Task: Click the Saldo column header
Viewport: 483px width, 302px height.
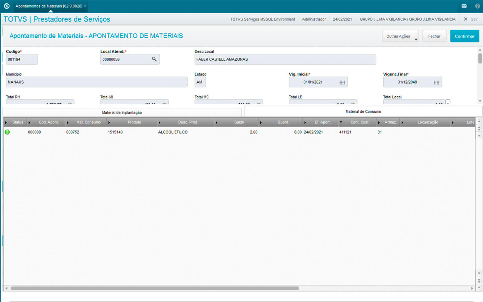Action: tap(239, 122)
